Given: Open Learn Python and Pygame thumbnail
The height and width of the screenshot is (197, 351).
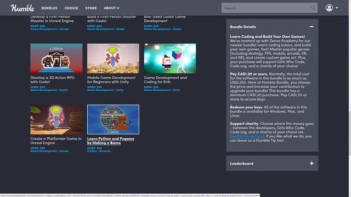Looking at the screenshot, I should coord(113,119).
